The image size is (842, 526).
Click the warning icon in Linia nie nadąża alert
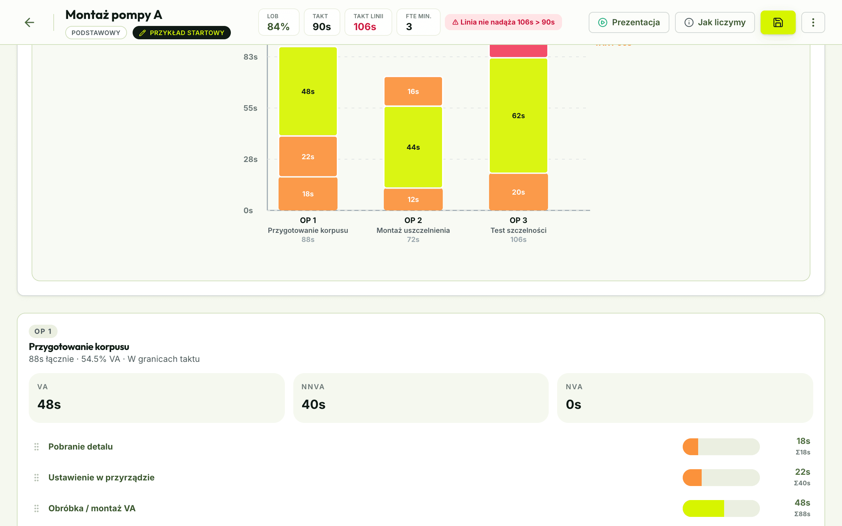[455, 22]
